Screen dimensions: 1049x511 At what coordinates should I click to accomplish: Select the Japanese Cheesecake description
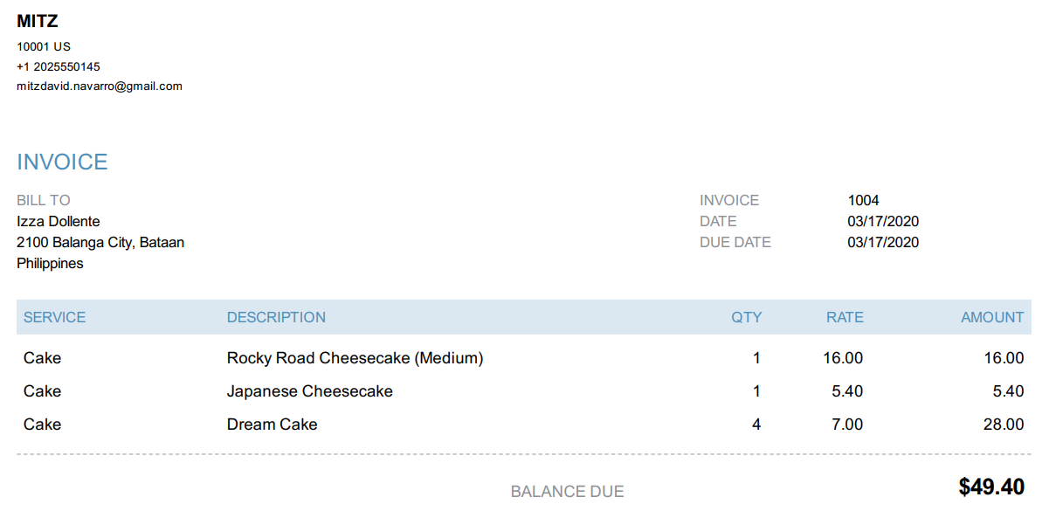pyautogui.click(x=310, y=391)
